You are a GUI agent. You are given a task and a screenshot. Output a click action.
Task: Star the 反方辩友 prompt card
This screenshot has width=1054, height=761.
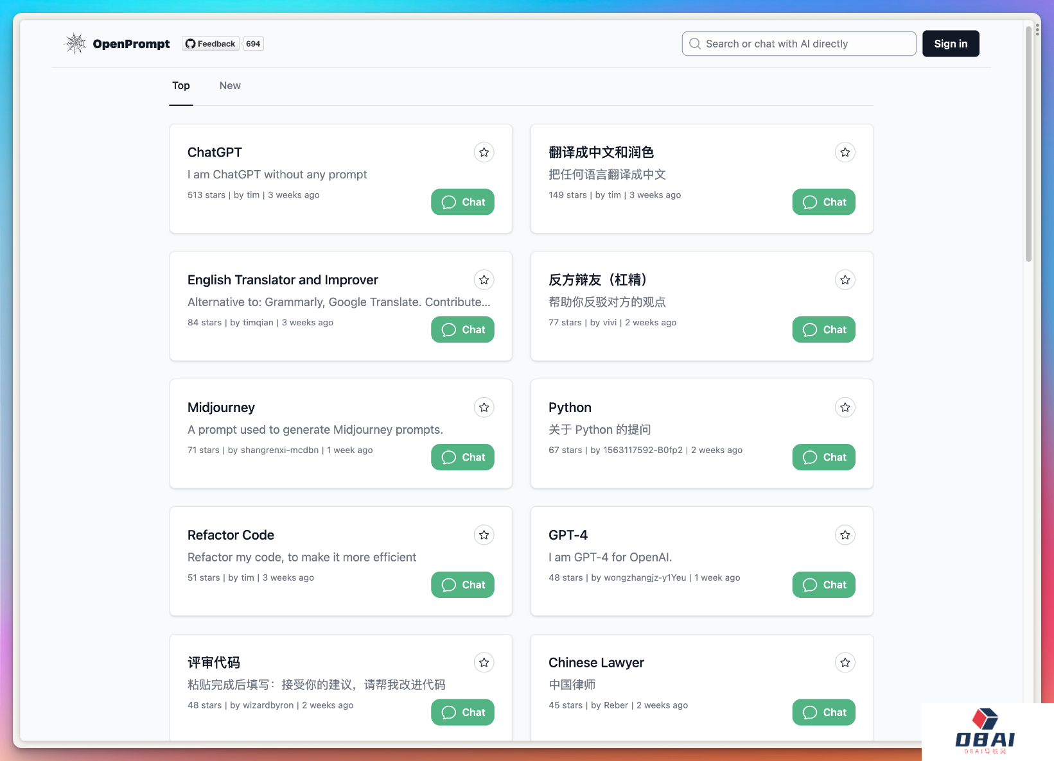(x=845, y=280)
